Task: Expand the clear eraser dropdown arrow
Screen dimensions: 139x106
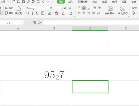Action: pos(73,13)
